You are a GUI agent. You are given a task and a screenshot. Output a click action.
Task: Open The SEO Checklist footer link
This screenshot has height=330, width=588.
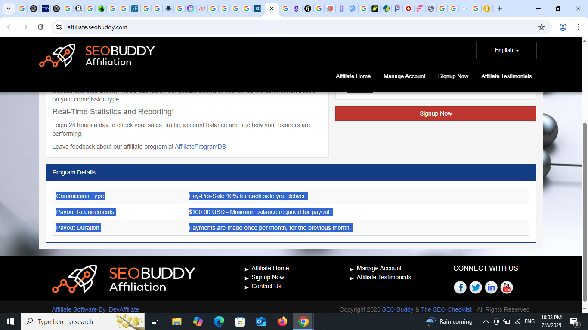coord(446,309)
